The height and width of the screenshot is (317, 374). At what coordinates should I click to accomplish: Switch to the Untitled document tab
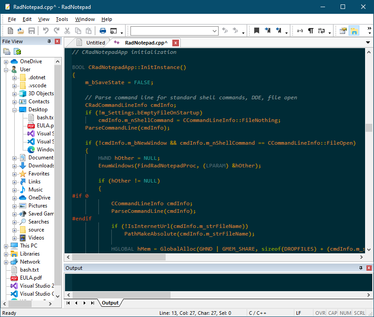[91, 43]
